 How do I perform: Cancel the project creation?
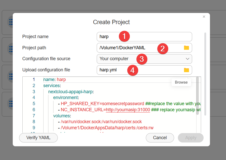160,138
